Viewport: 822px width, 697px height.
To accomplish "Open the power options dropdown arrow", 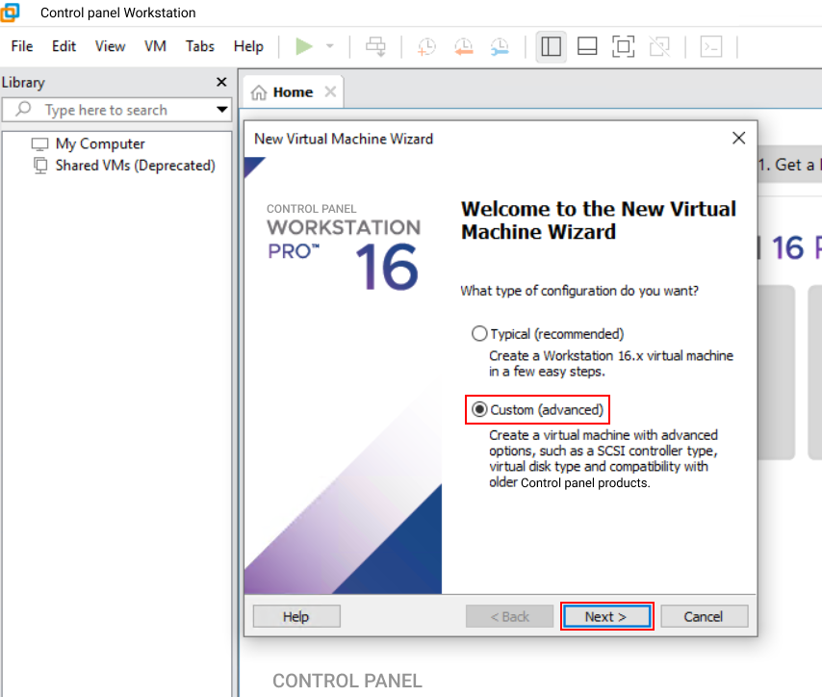I will [x=330, y=46].
